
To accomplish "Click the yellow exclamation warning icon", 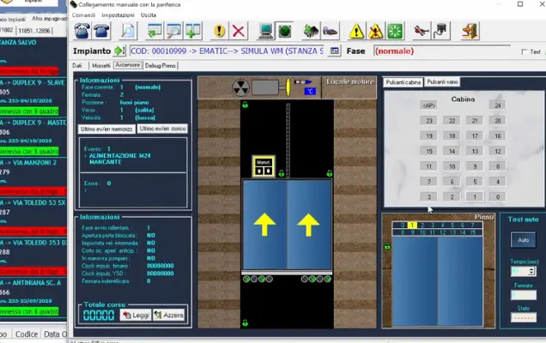I will point(219,31).
